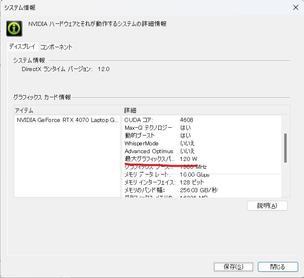Click the details list vertical scrollbar thumb
The image size is (304, 278).
[x=285, y=148]
